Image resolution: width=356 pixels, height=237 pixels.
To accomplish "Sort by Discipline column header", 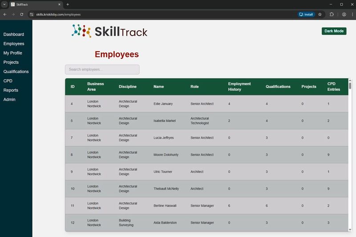I will [x=128, y=87].
